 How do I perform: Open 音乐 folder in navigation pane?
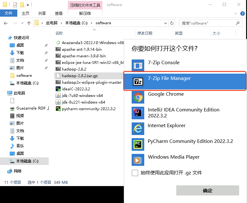pyautogui.click(x=20, y=146)
